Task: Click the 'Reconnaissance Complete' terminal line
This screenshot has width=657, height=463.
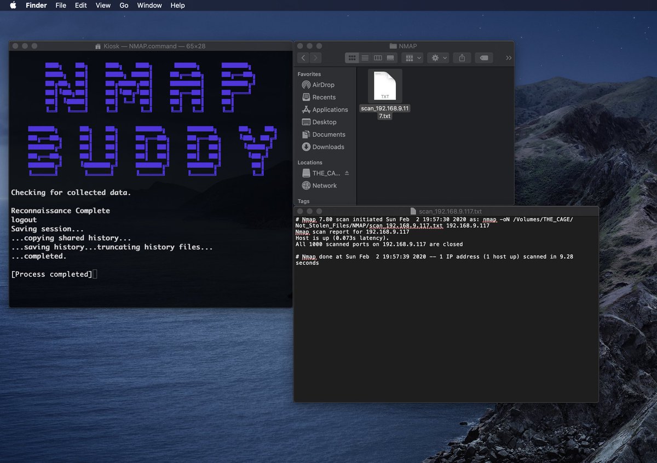Action: click(x=60, y=211)
